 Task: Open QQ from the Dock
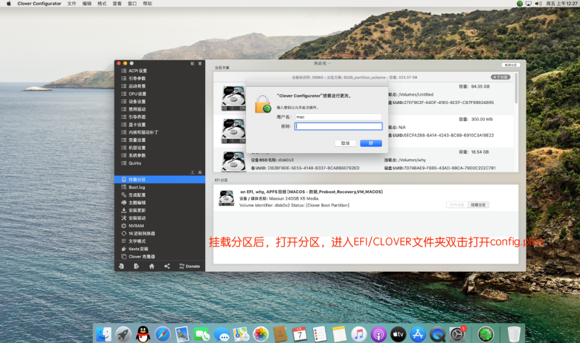pyautogui.click(x=143, y=334)
